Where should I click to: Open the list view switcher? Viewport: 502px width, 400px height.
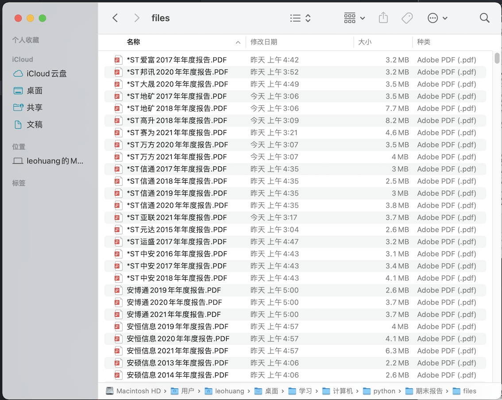point(300,18)
